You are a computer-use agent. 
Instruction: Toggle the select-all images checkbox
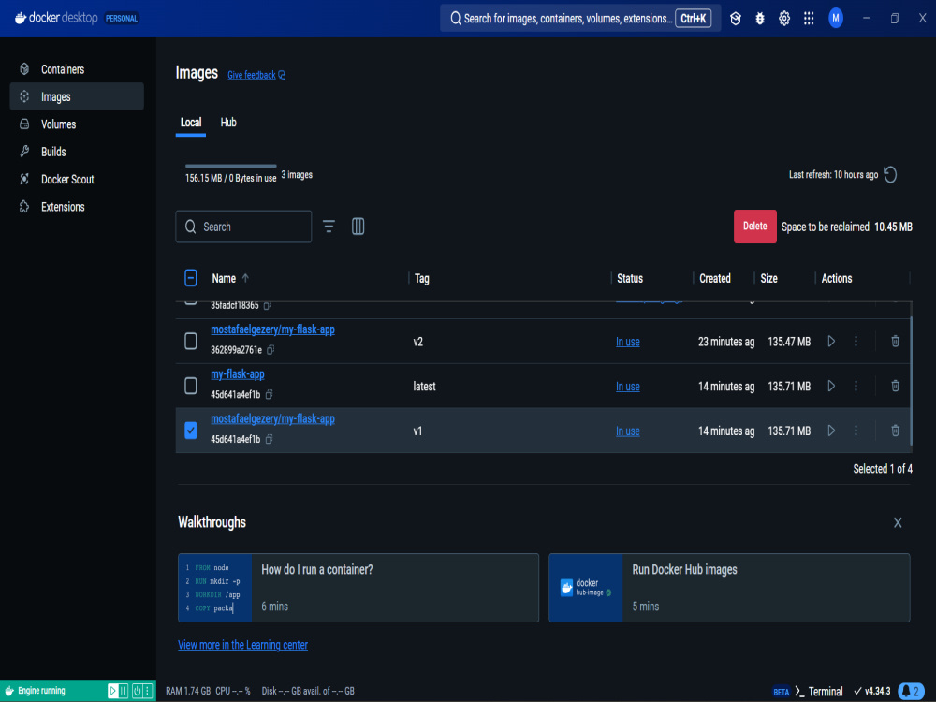190,278
